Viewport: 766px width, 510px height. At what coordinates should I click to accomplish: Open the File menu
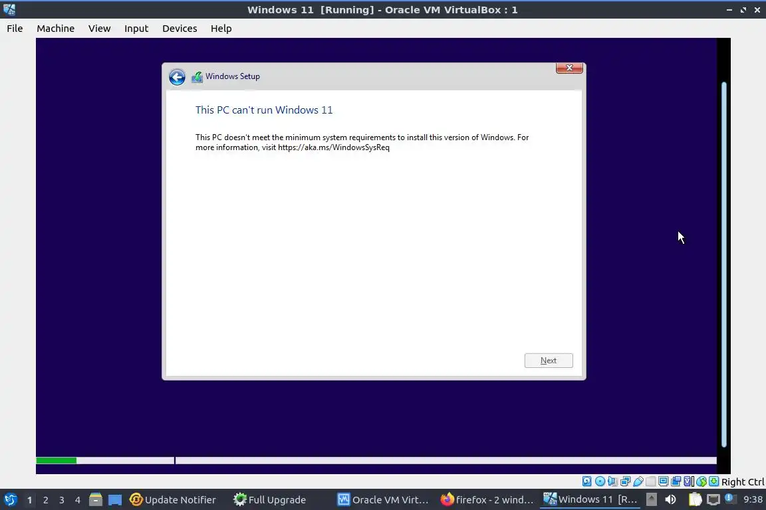(15, 29)
